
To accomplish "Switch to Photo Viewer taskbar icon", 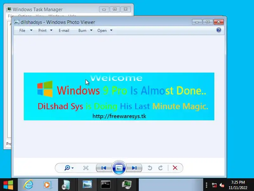I will (87, 185).
